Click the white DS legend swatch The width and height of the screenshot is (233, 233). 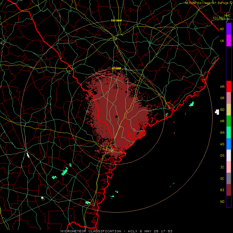[x=229, y=155]
